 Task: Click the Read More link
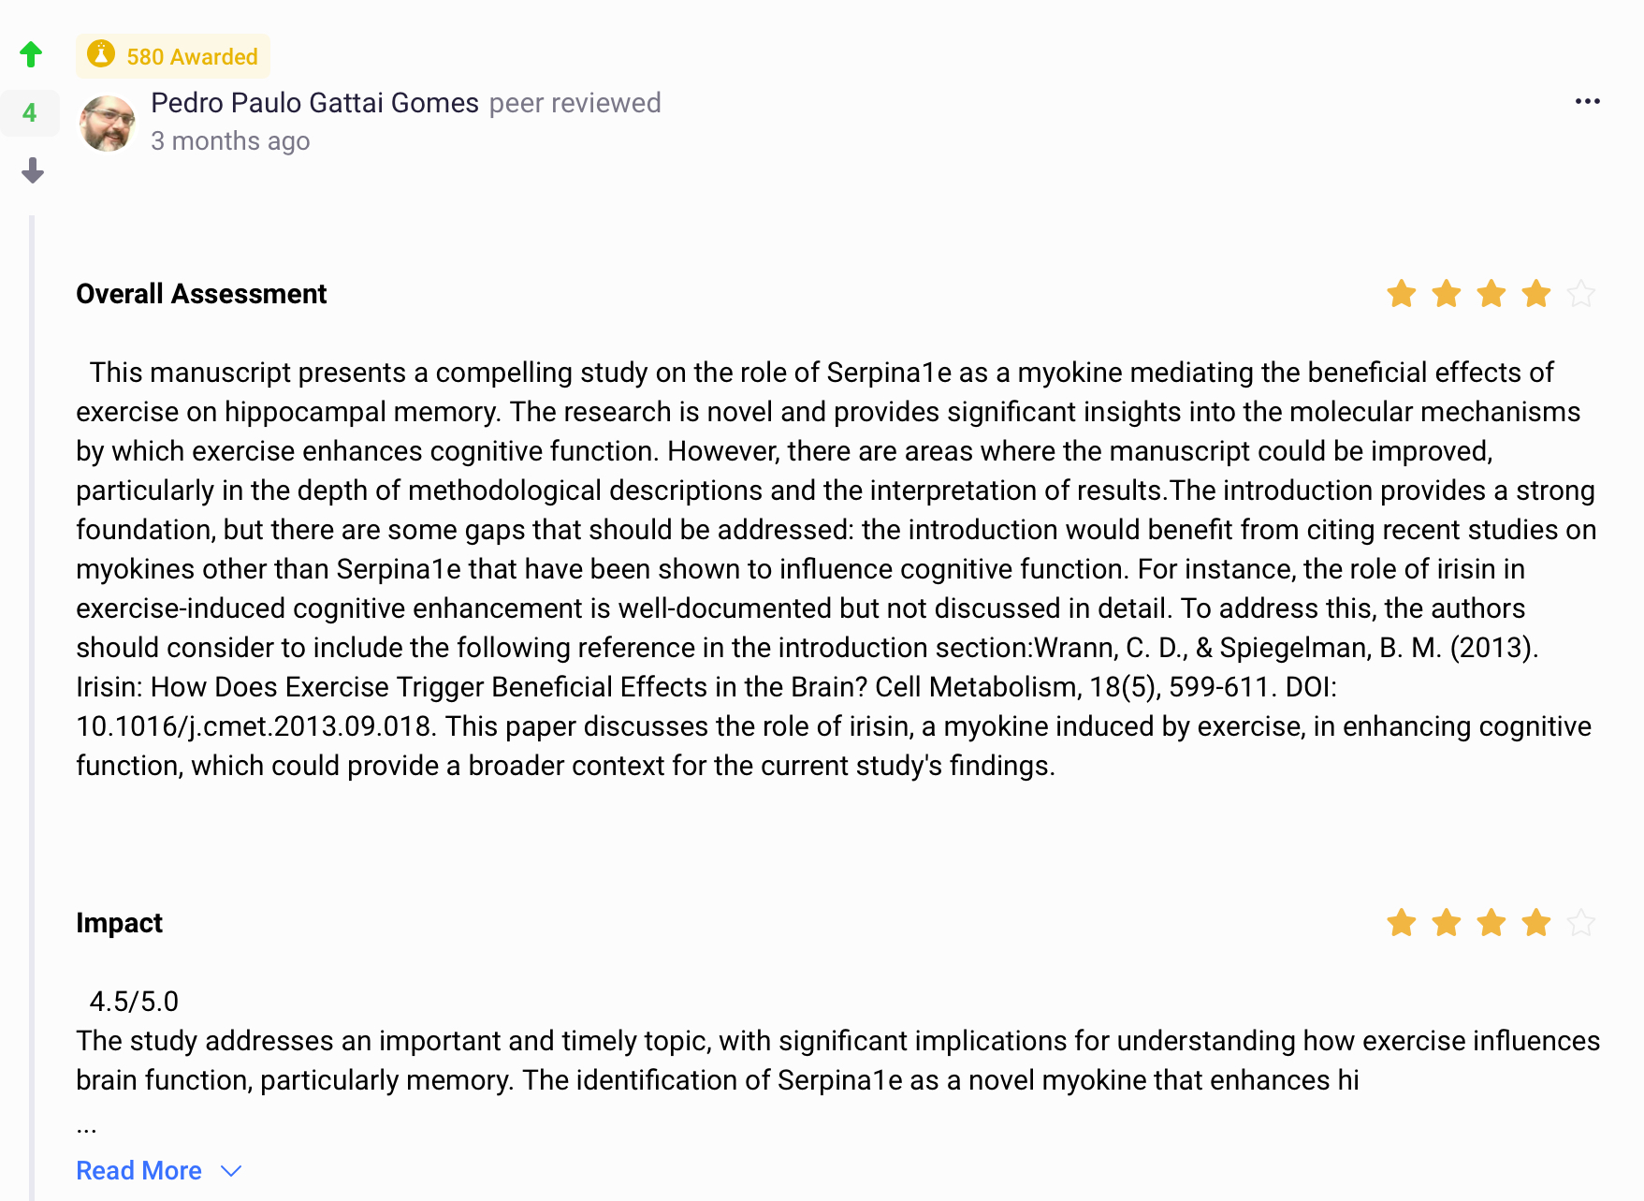pos(138,1170)
